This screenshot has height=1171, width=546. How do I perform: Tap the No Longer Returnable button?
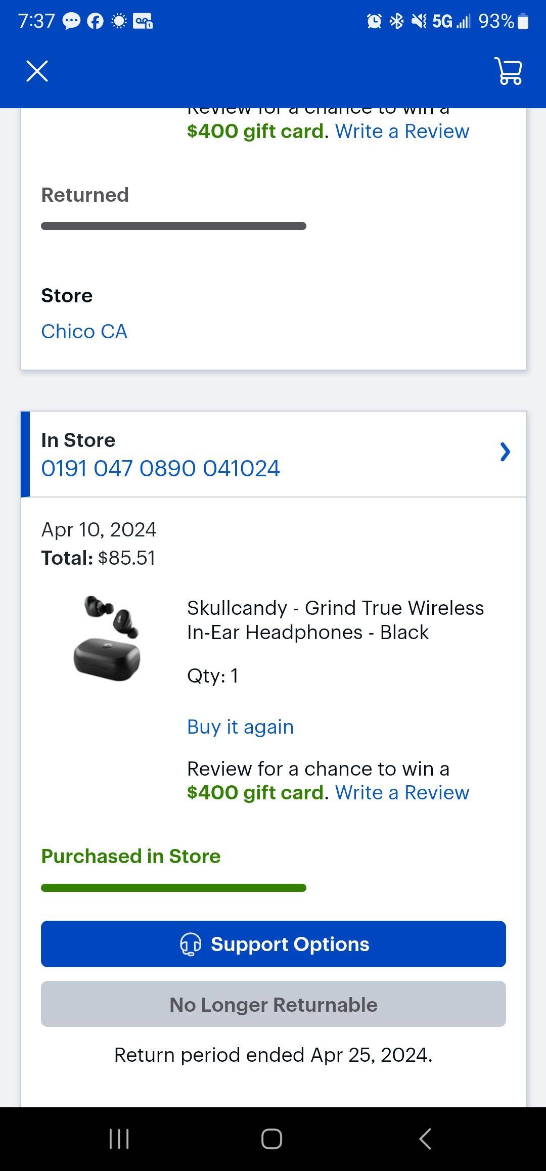(x=273, y=1004)
